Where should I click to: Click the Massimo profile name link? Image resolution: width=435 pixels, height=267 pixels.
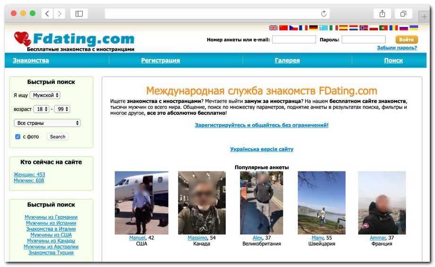[197, 238]
